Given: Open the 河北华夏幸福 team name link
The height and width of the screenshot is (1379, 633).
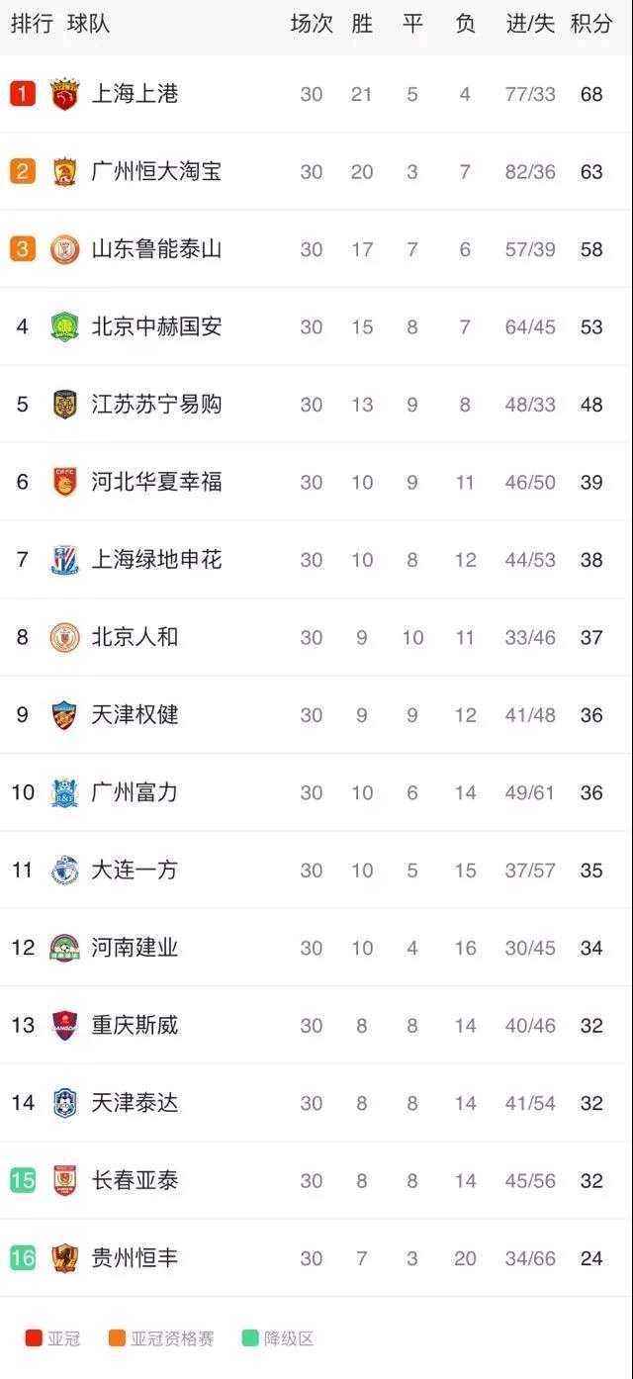Looking at the screenshot, I should coord(156,482).
